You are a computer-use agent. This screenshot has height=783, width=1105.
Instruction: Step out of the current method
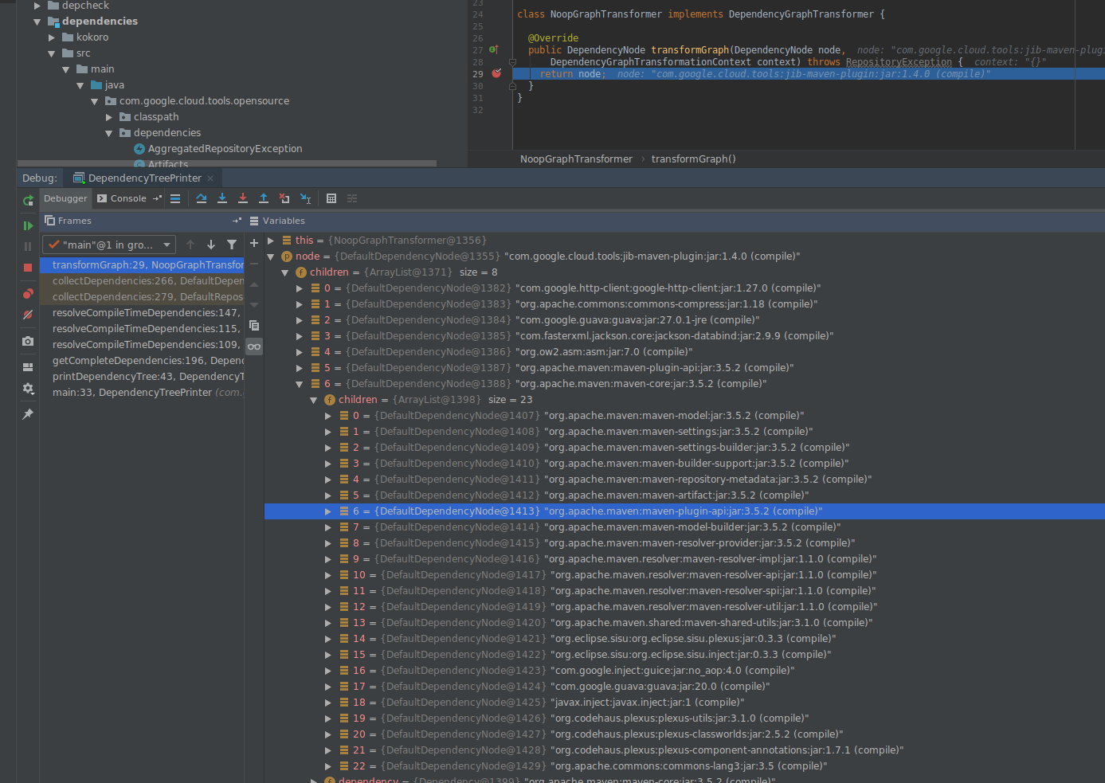pyautogui.click(x=263, y=198)
